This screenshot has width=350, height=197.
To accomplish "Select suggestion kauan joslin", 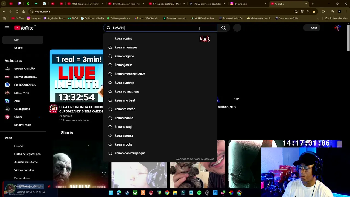I will (160, 65).
